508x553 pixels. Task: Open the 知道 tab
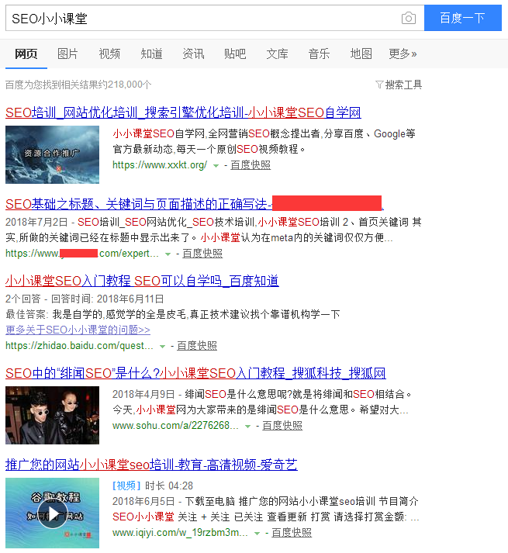point(151,54)
